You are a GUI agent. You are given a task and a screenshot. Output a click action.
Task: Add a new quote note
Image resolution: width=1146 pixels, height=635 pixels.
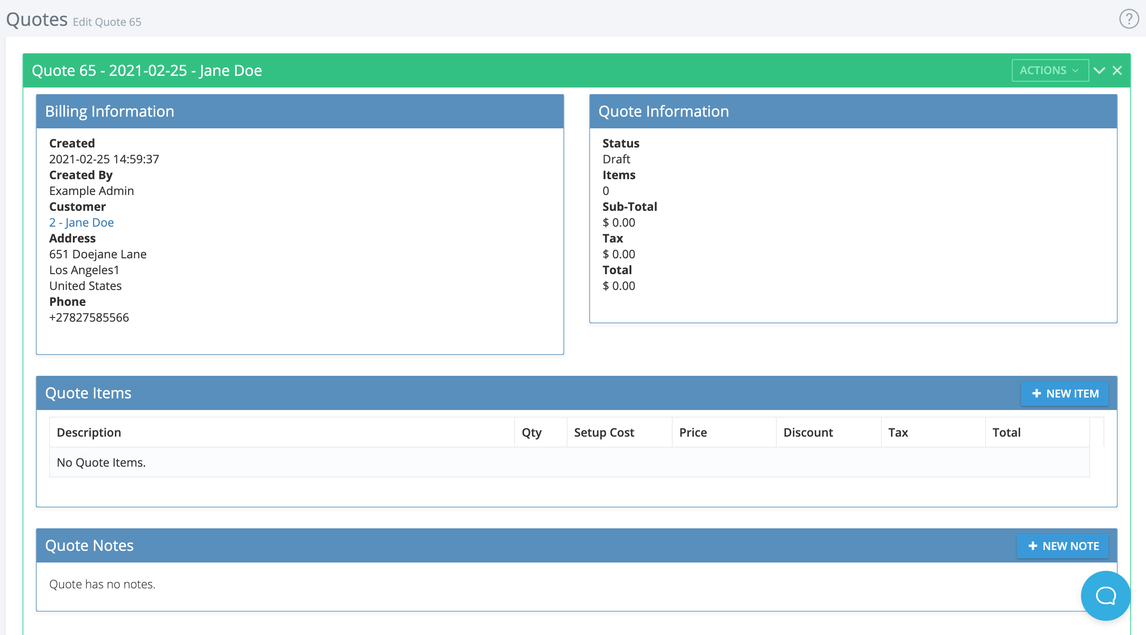[1062, 545]
